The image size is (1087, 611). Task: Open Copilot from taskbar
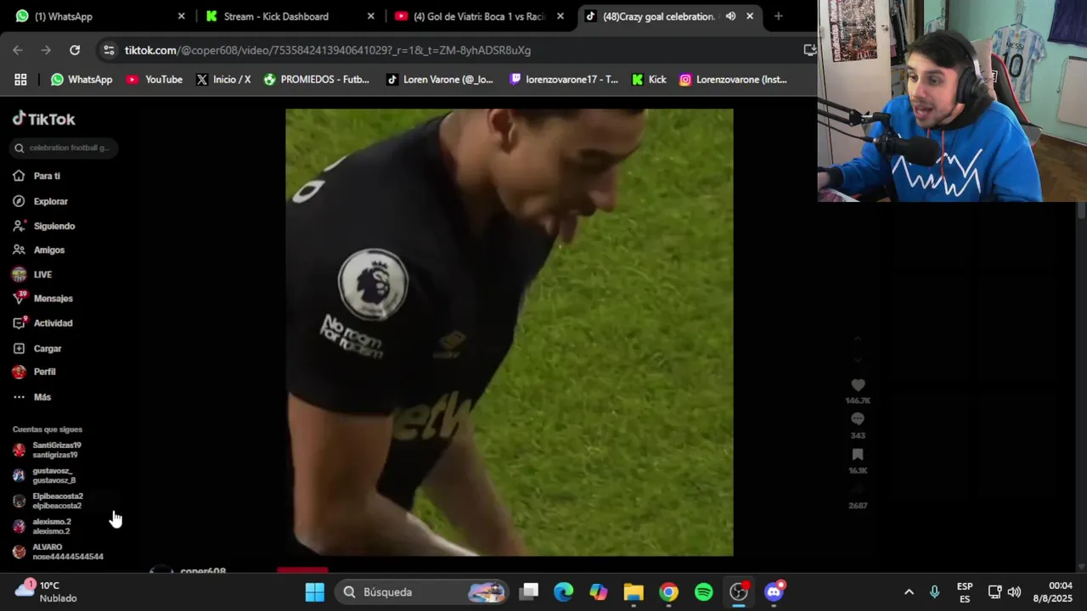(599, 591)
